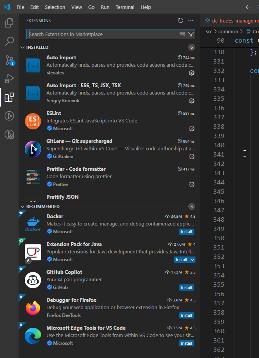This screenshot has width=259, height=358.
Task: Go back with the navigation arrow
Action: point(248,7)
